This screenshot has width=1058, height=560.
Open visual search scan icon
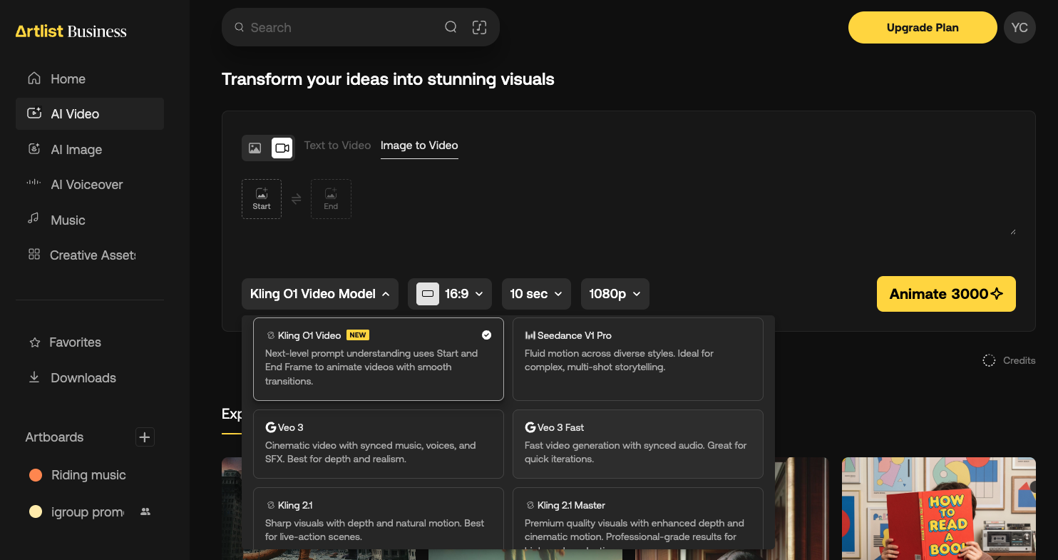pos(480,27)
